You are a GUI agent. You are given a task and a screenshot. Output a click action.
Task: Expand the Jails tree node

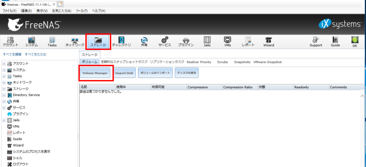click(4, 120)
